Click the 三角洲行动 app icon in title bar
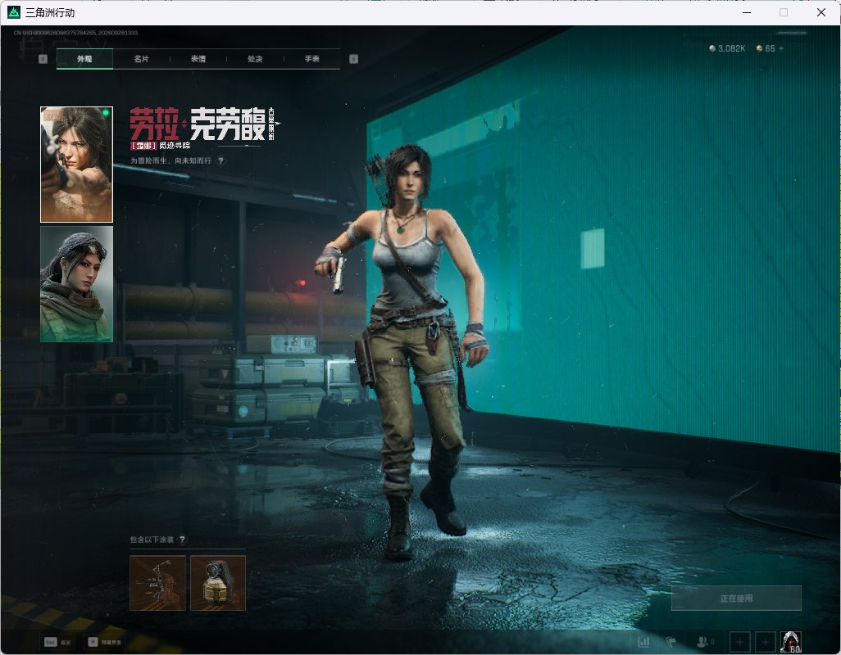The height and width of the screenshot is (655, 841). (x=13, y=12)
